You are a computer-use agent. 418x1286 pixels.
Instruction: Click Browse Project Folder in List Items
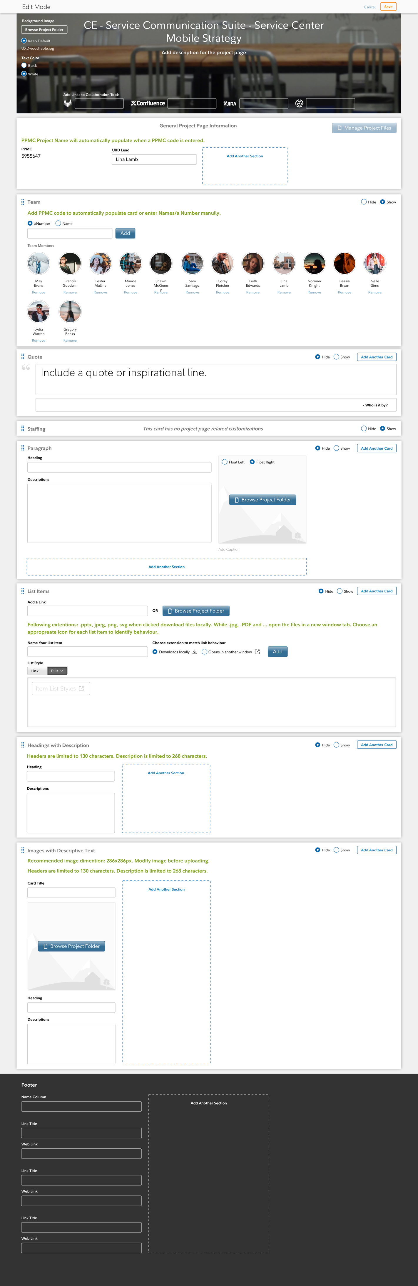(x=196, y=611)
